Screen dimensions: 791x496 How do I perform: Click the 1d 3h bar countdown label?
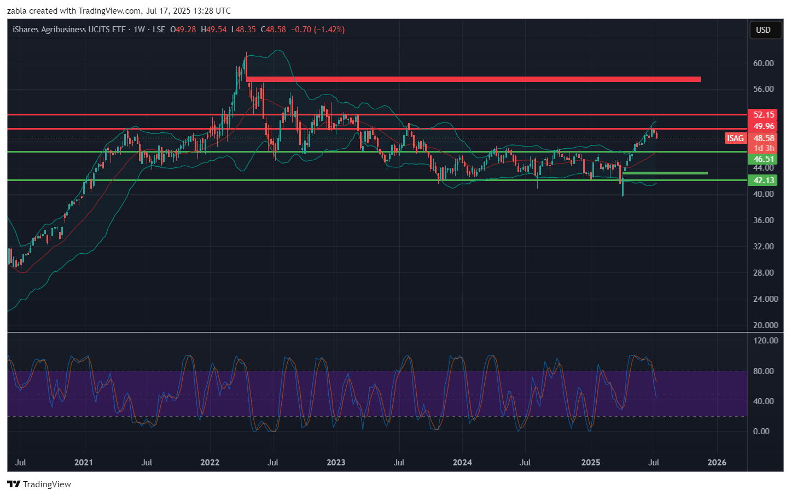[764, 148]
